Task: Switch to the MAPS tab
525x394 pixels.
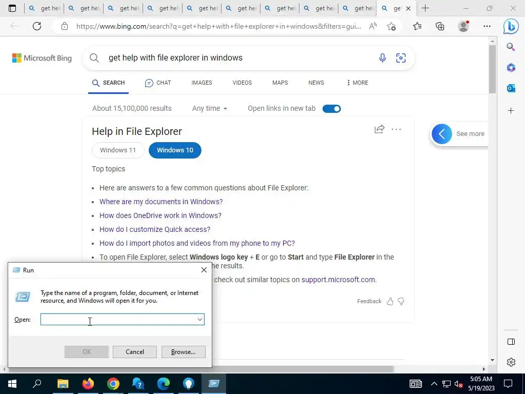Action: coord(280,83)
